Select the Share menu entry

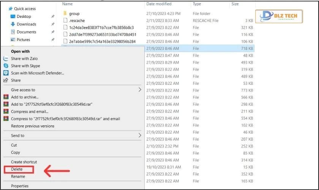16,80
